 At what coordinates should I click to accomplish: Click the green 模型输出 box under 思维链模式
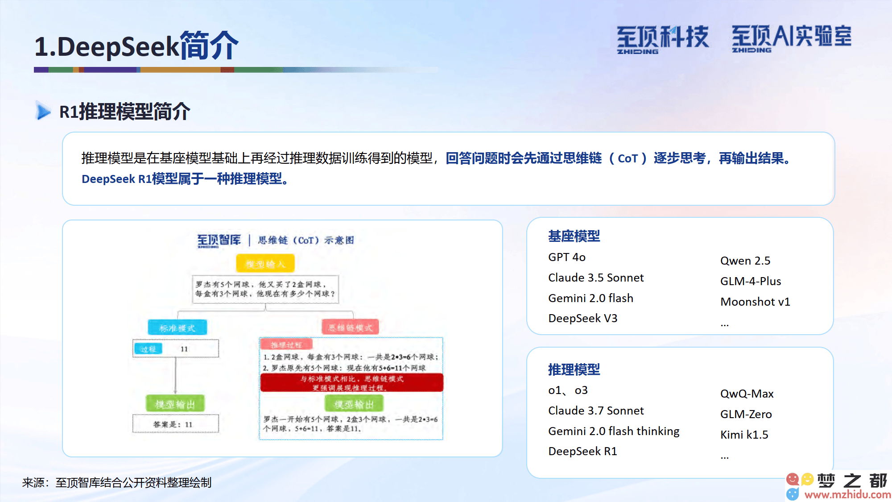(x=354, y=404)
